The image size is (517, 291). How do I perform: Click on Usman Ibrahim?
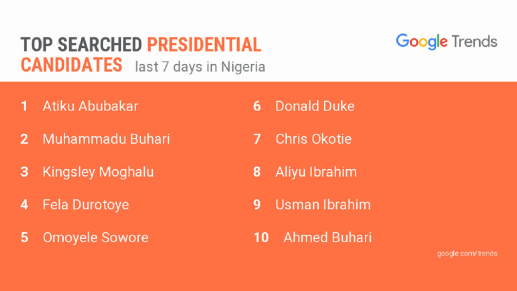pyautogui.click(x=323, y=204)
